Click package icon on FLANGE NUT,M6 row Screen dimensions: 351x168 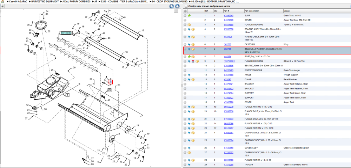[x=193, y=160]
